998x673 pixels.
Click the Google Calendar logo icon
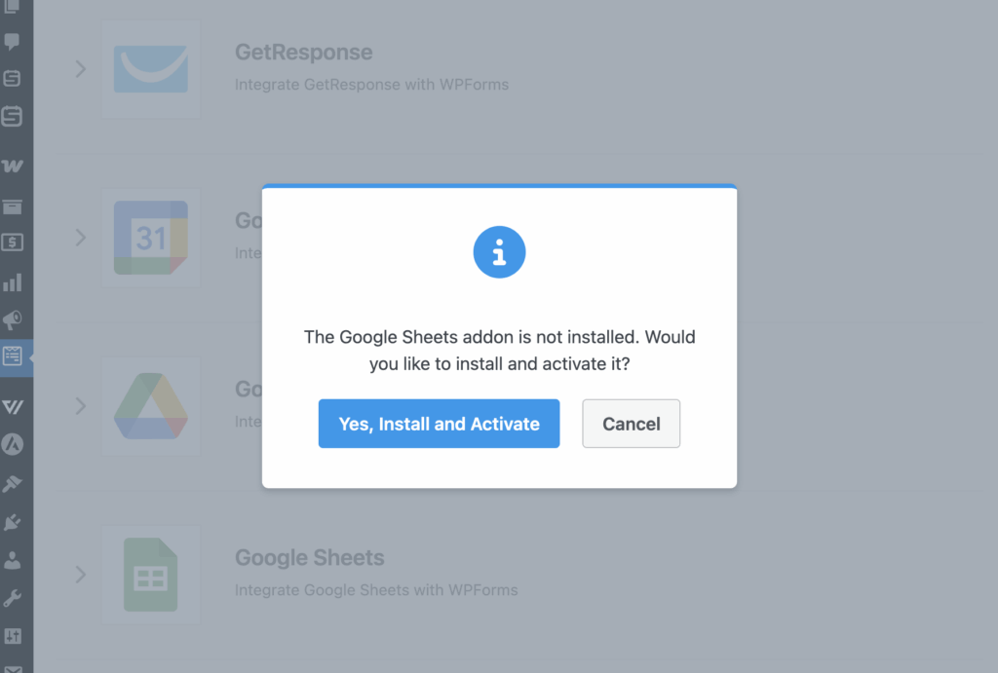coord(150,238)
